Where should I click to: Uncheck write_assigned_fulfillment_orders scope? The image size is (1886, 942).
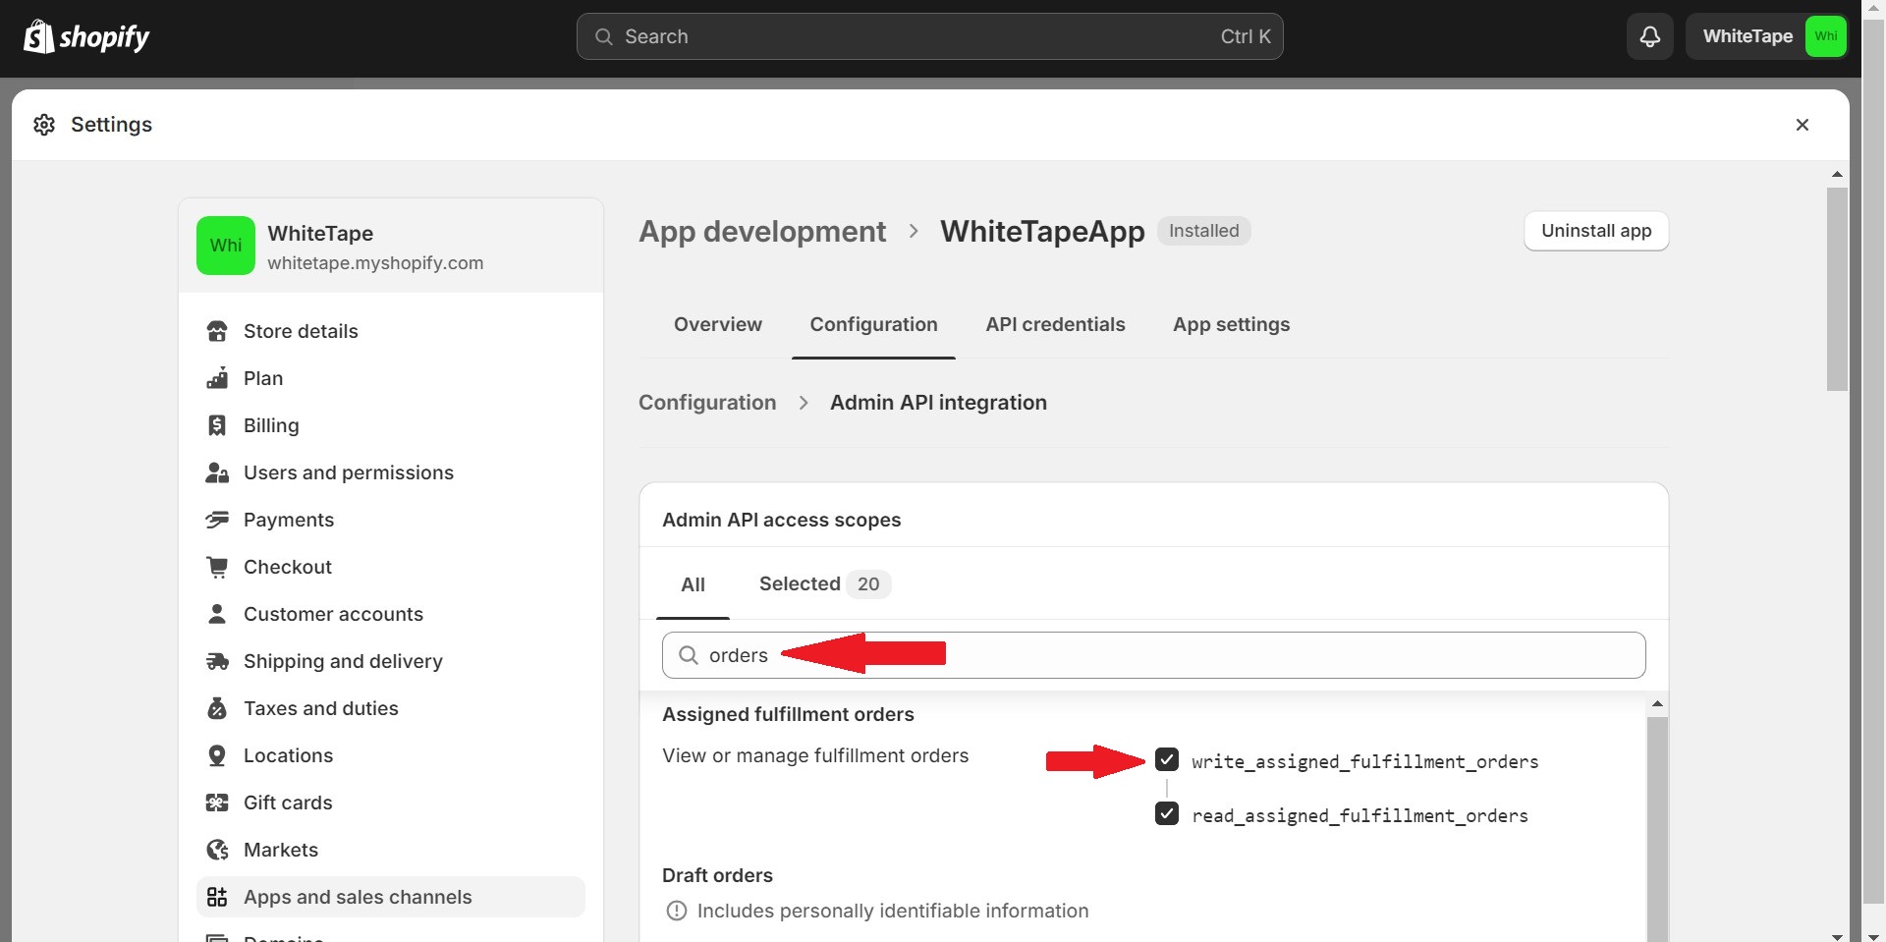(1167, 759)
